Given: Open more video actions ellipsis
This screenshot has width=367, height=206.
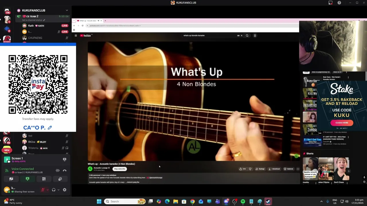Looking at the screenshot, I should pyautogui.click(x=298, y=169).
